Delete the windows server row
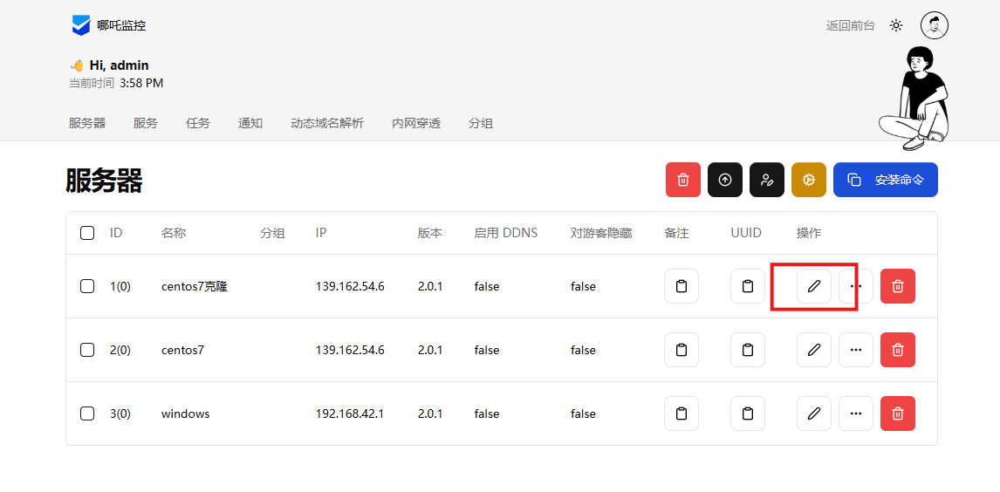 pyautogui.click(x=898, y=413)
